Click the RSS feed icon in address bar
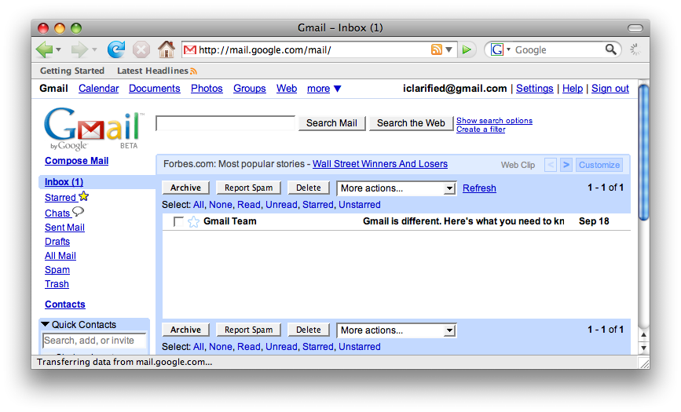This screenshot has height=412, width=681. (x=437, y=49)
